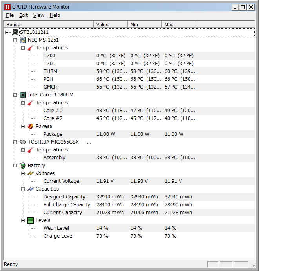The width and height of the screenshot is (283, 271).
Task: Select the Charge Level row
Action: click(149, 236)
